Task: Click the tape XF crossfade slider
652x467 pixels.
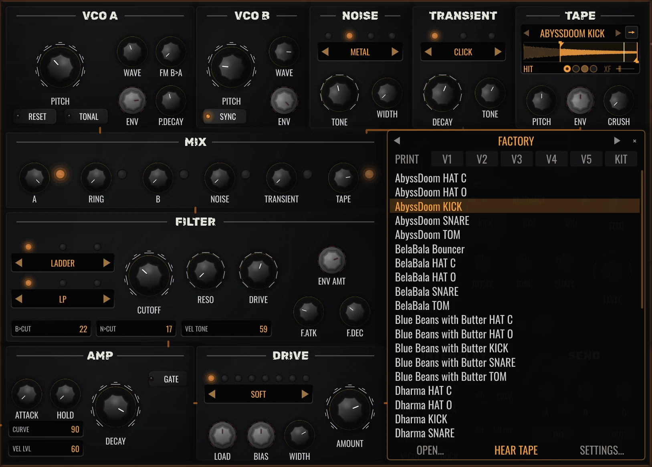Action: 626,69
